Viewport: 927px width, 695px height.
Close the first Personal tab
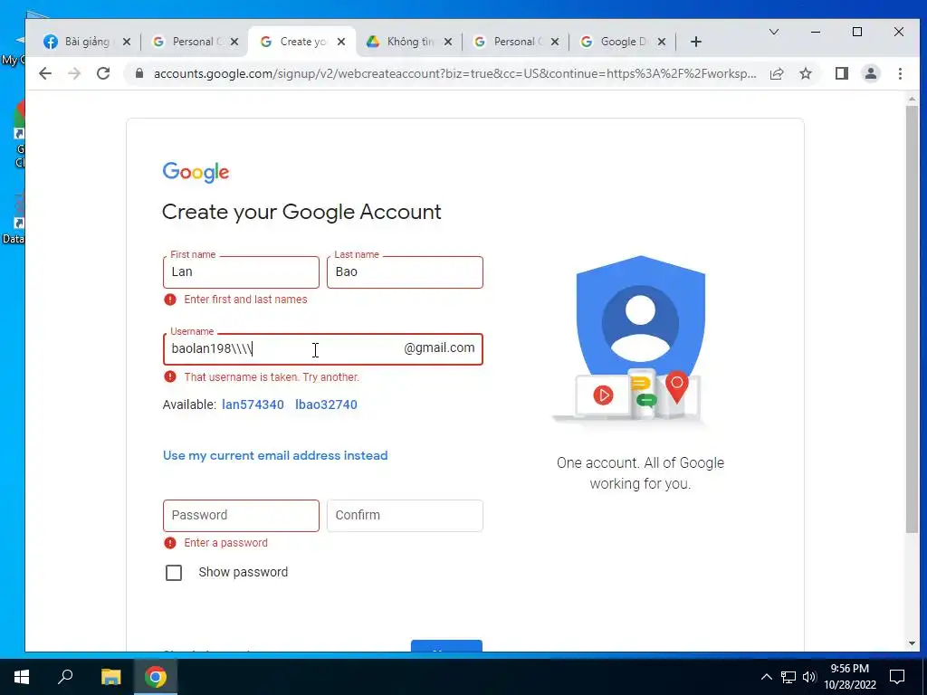[x=234, y=42]
